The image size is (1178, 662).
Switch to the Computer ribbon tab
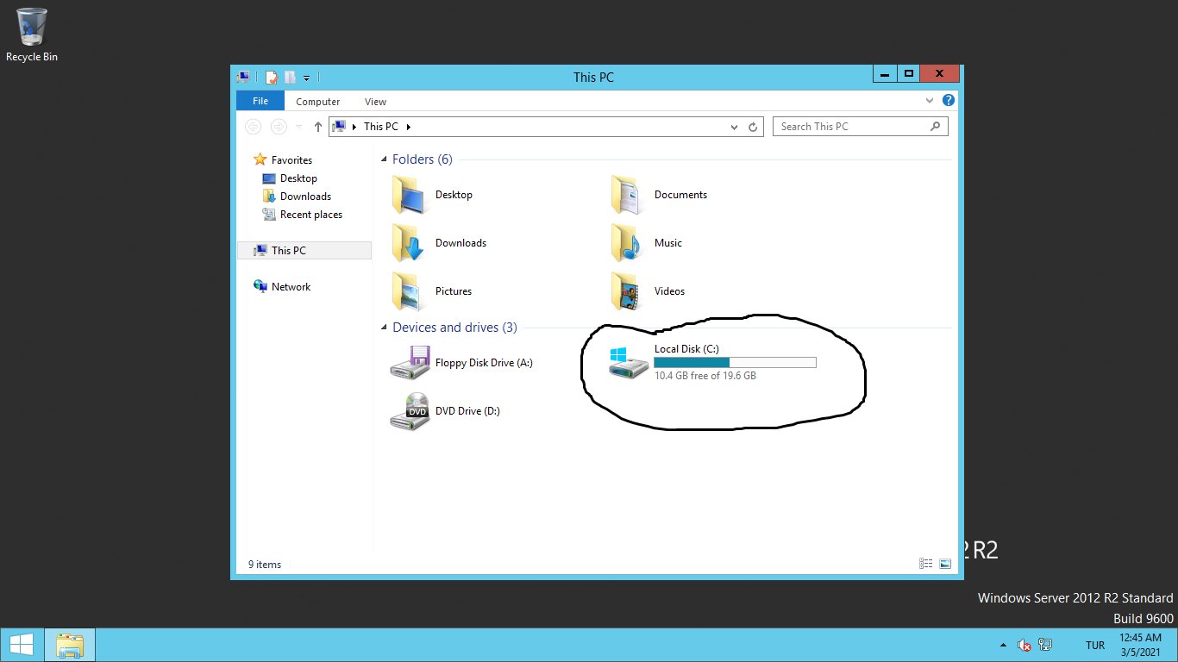point(318,102)
